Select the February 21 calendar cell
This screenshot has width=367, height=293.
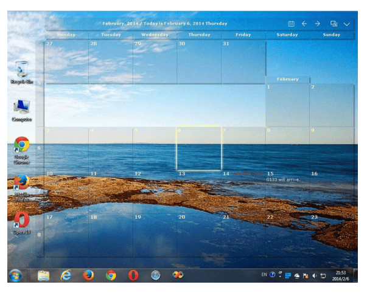pos(243,235)
